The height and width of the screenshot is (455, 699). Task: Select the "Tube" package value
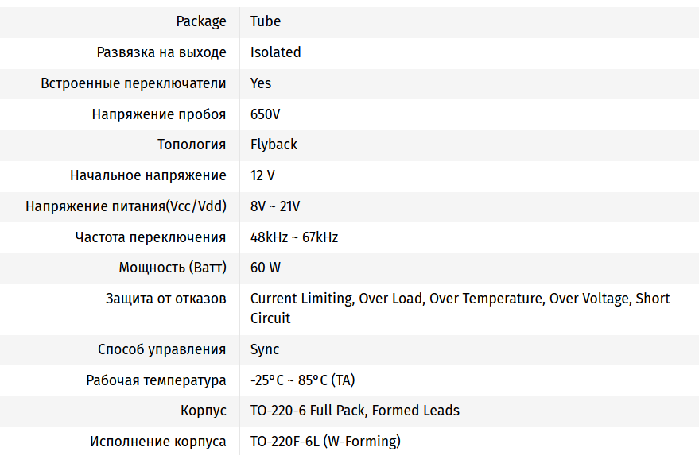[266, 21]
